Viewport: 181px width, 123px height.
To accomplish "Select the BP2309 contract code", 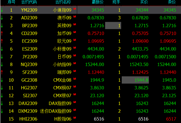I will 30,26.
